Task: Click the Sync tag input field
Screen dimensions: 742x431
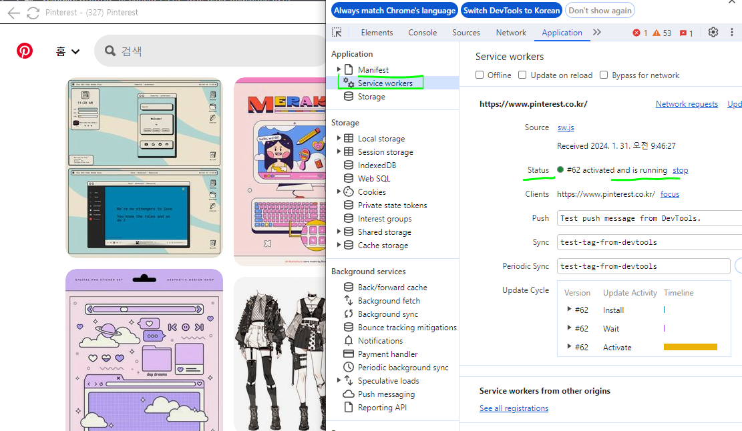Action: (x=649, y=242)
